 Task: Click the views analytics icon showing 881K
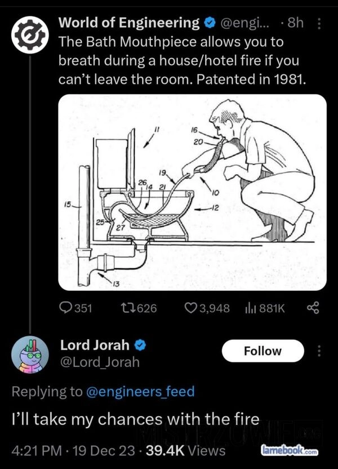tap(250, 308)
